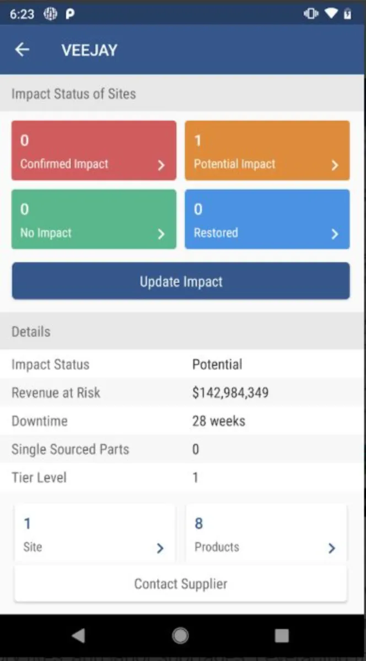
Task: Tap the P notification icon in status bar
Action: click(x=70, y=14)
